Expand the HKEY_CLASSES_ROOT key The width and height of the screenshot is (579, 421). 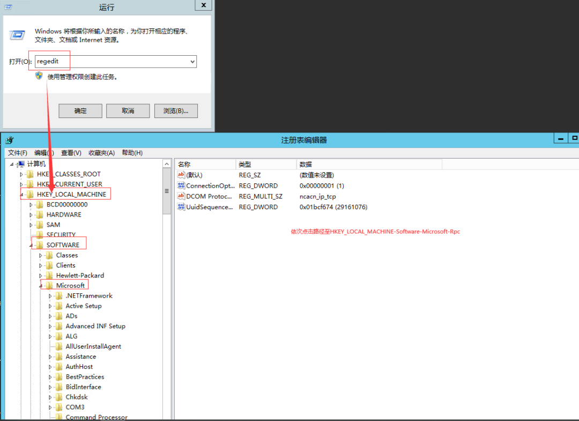[21, 174]
